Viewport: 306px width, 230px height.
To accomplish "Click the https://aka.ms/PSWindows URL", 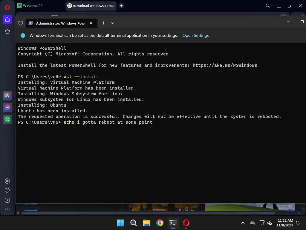I will 225,65.
